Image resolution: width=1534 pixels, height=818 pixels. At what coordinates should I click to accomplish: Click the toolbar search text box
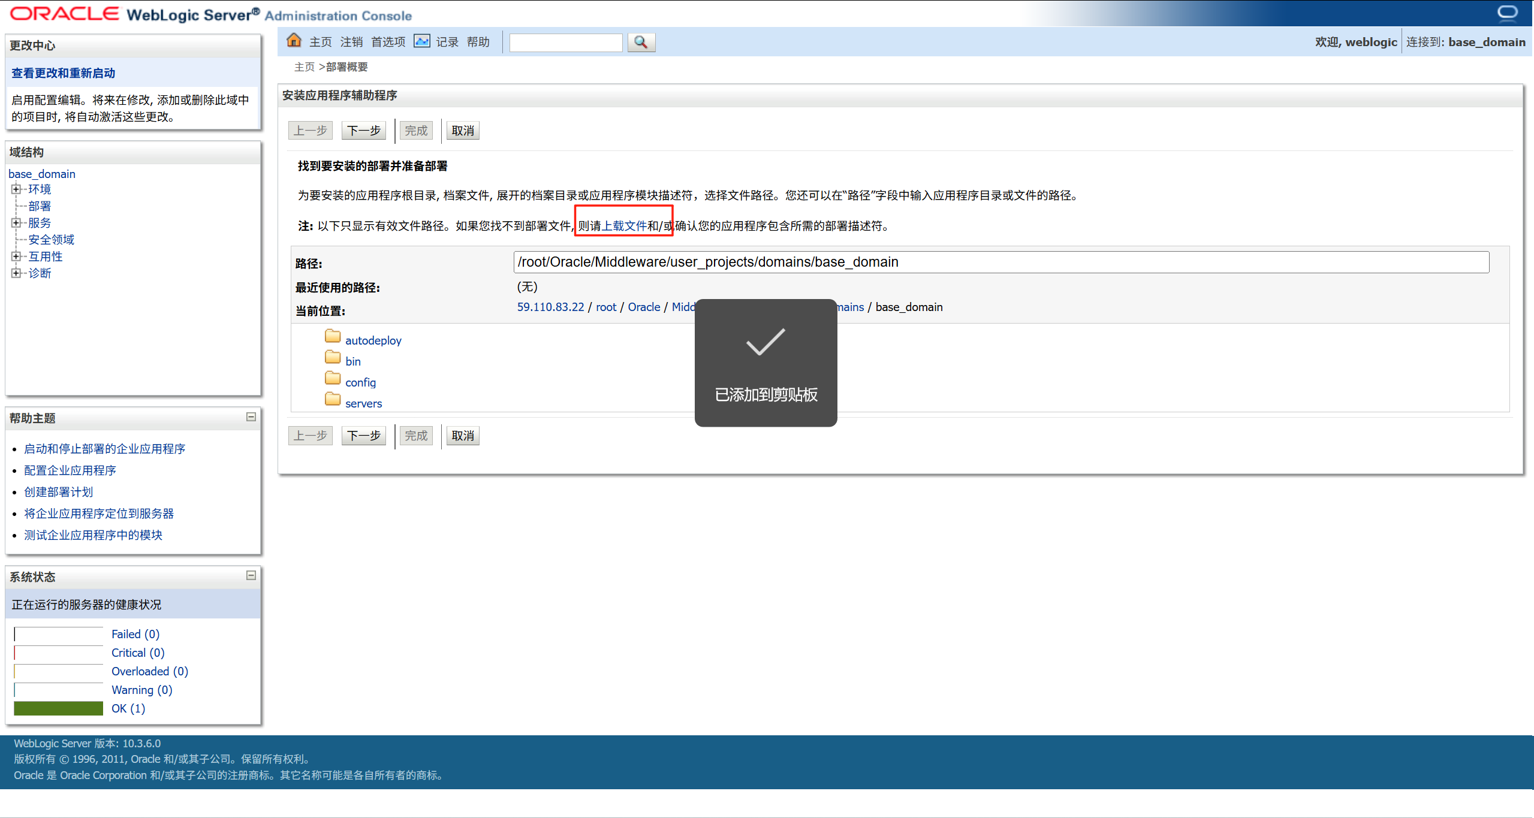(x=566, y=42)
